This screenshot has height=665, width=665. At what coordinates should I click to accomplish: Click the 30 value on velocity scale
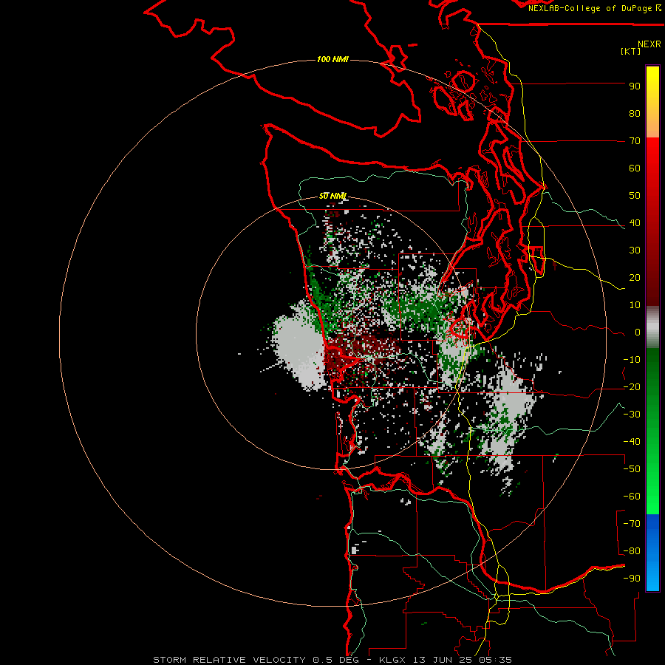[635, 250]
